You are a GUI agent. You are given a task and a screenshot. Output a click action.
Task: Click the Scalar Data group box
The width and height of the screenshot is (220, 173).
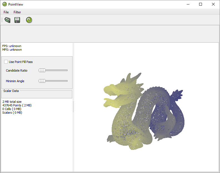pyautogui.click(x=37, y=94)
